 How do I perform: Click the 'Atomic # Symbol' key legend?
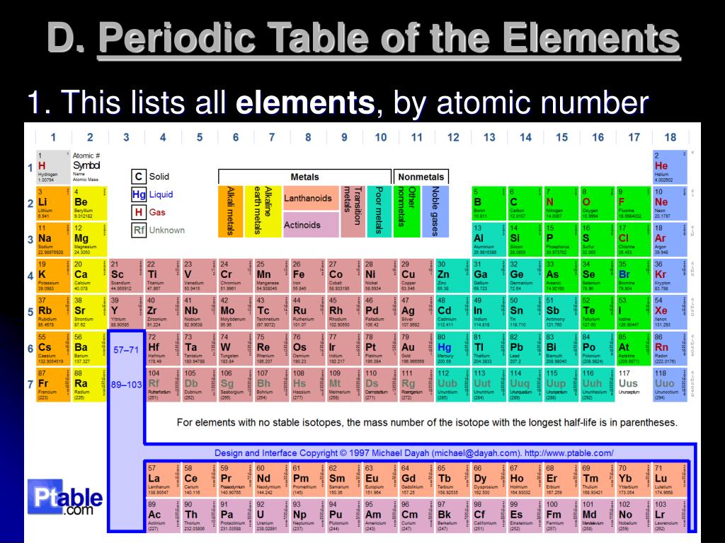coord(87,167)
